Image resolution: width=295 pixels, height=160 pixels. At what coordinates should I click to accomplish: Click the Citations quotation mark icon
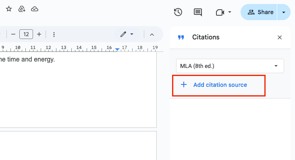tap(181, 37)
